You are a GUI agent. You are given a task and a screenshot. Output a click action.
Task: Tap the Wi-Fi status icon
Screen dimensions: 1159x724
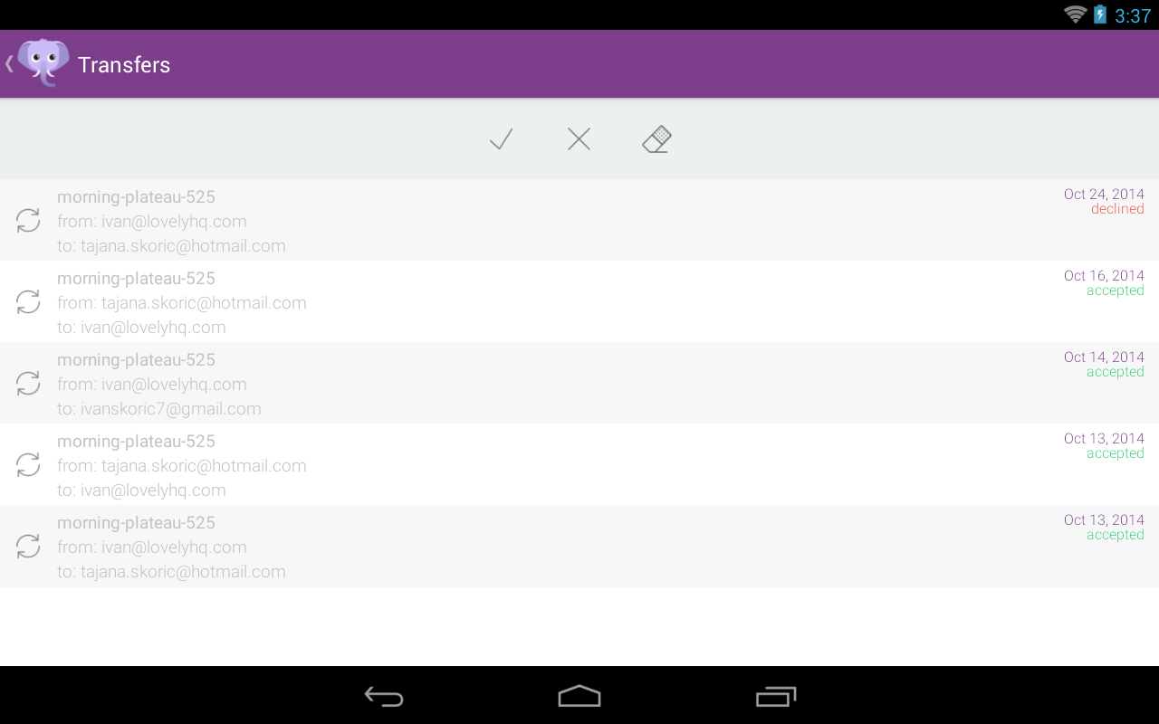(1075, 14)
